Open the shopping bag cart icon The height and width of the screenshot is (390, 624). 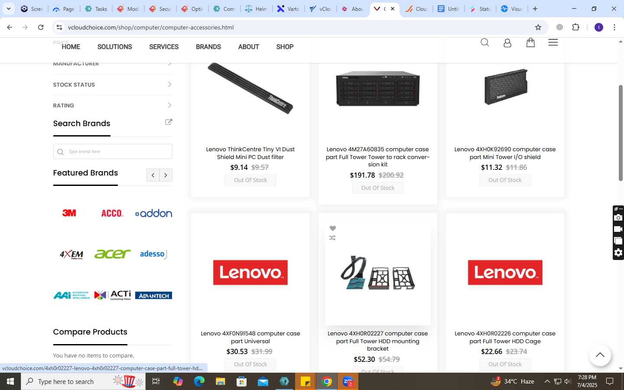(530, 42)
